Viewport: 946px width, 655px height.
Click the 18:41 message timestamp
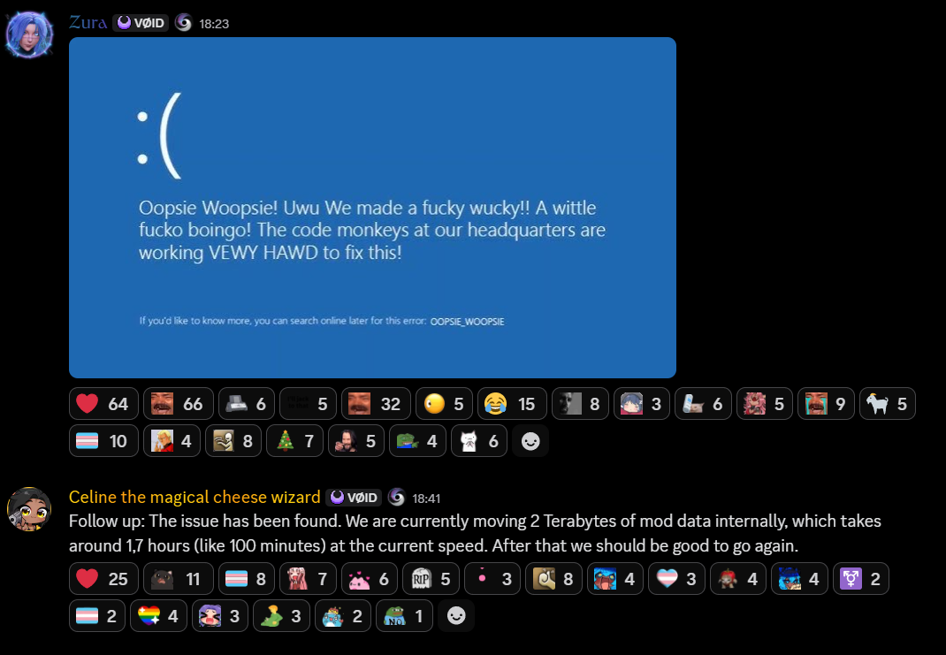tap(426, 499)
